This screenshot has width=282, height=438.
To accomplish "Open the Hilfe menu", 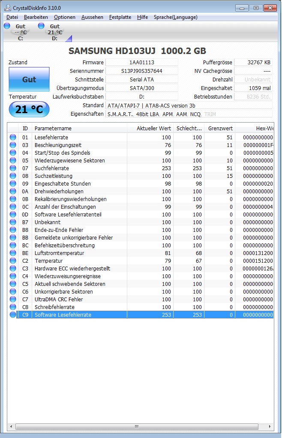I will 142,17.
